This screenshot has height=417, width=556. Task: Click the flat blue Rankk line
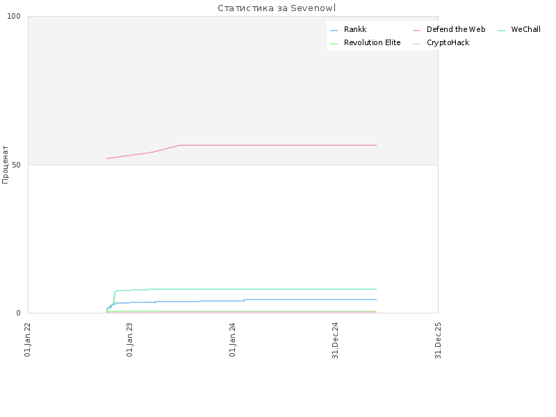[x=309, y=300]
